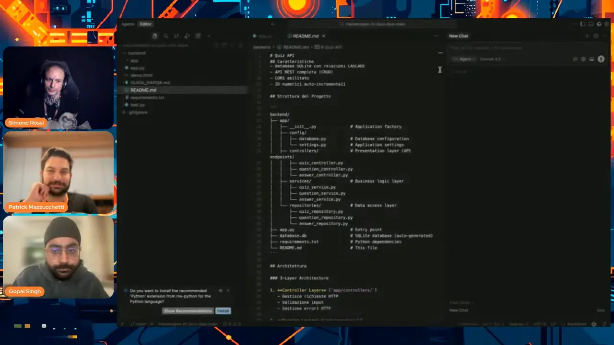Click Show Recommendations button

(188, 311)
